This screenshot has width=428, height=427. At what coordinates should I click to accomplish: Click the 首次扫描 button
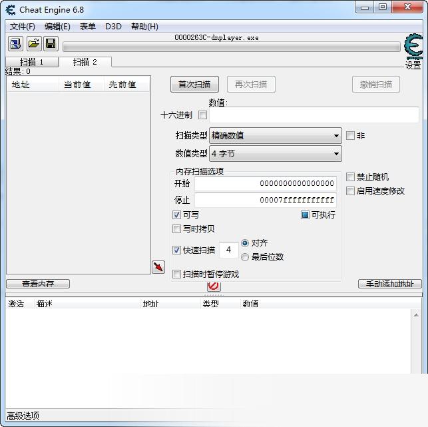tap(194, 85)
